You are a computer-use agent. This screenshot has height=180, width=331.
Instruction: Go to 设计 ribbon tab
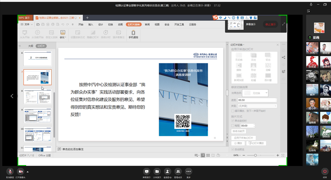coord(100,25)
